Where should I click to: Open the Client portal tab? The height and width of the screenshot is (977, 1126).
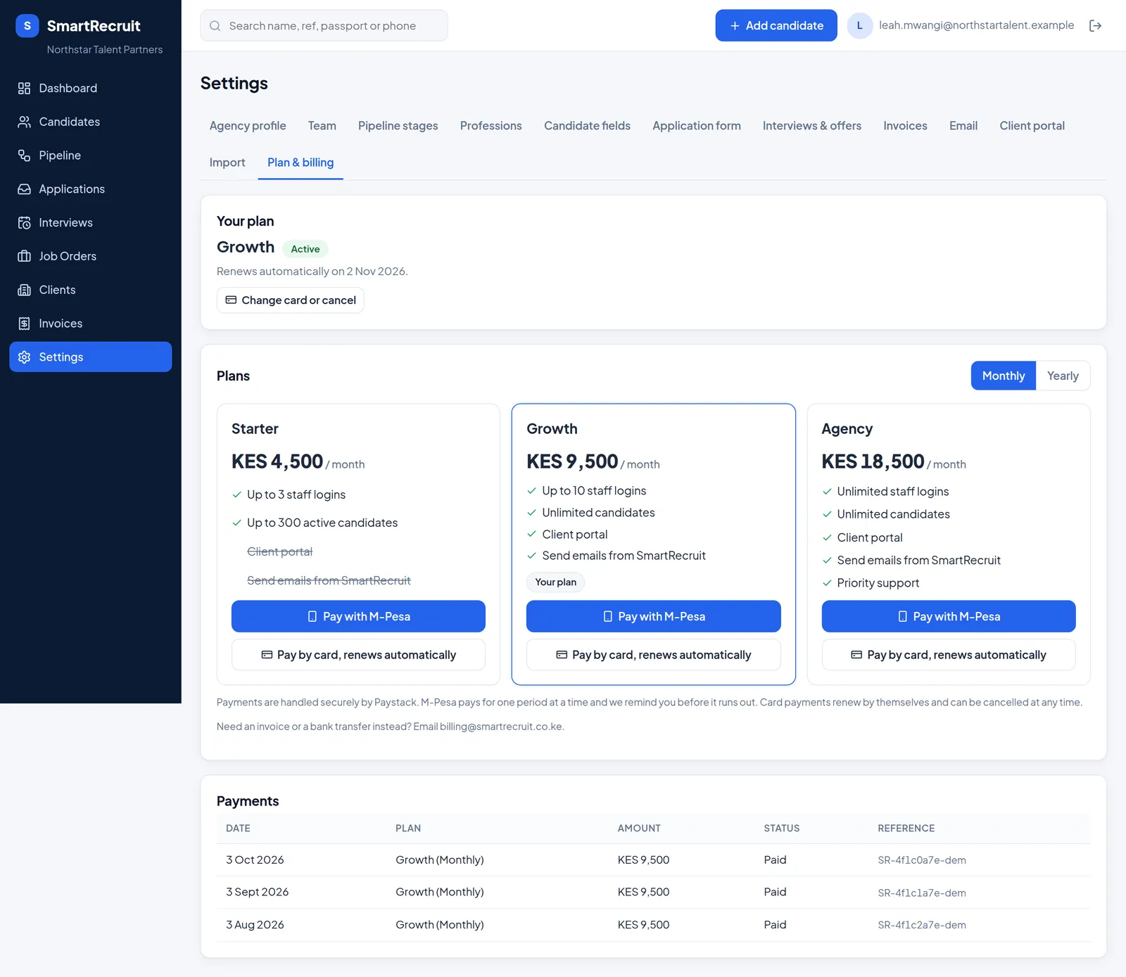point(1032,126)
